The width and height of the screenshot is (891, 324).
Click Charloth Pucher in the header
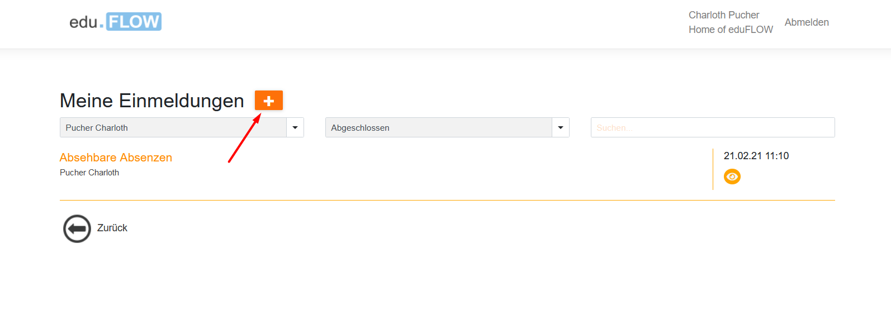(x=724, y=15)
